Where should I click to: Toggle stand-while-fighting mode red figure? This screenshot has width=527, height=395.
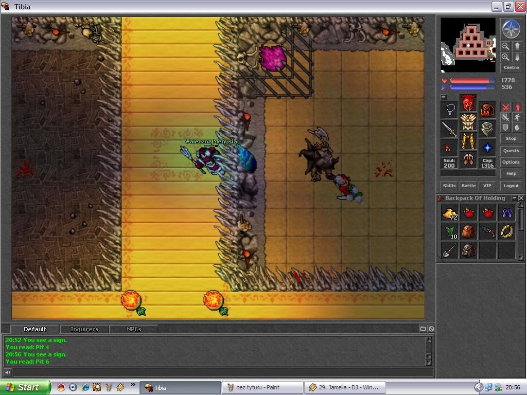tap(517, 107)
